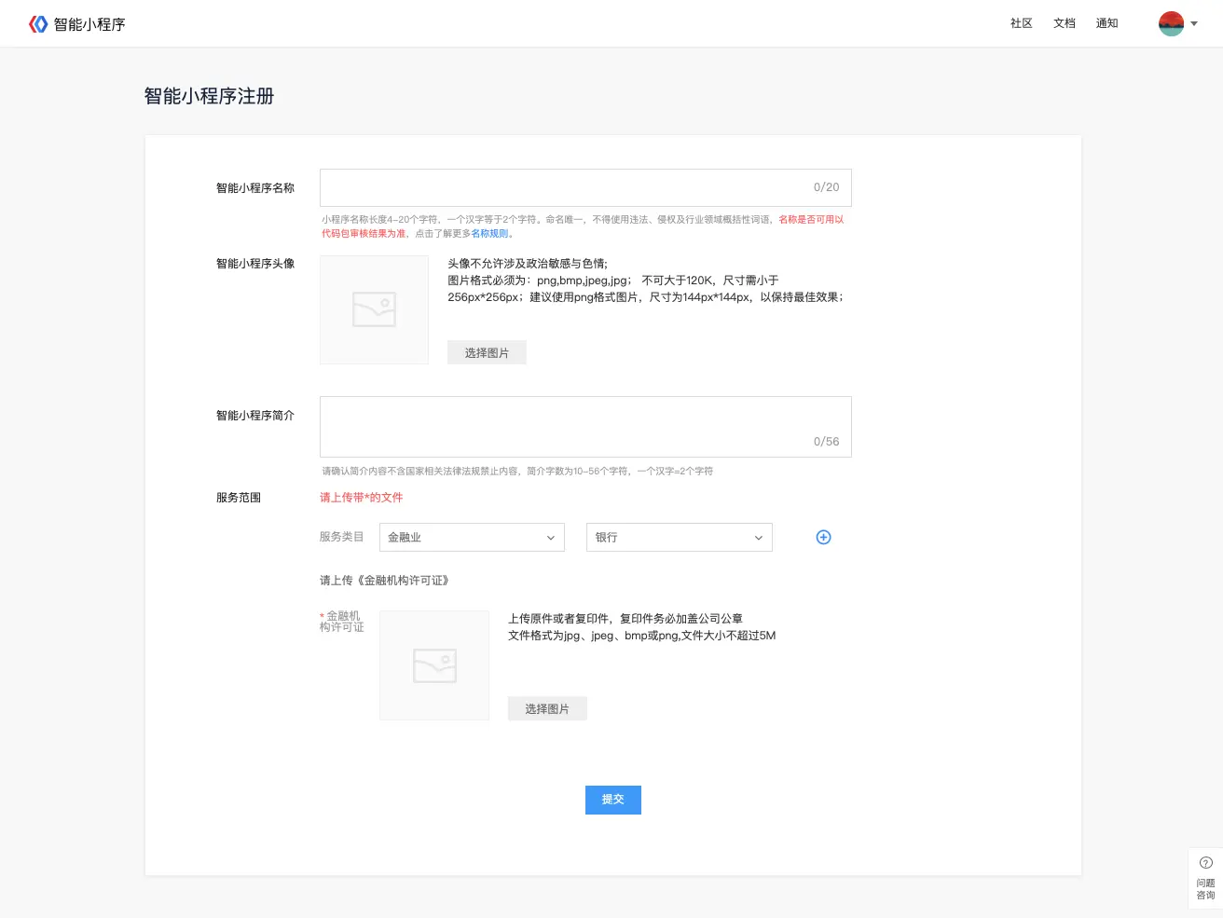The height and width of the screenshot is (918, 1223).
Task: Click the 智能小程序 logo icon
Action: point(37,24)
